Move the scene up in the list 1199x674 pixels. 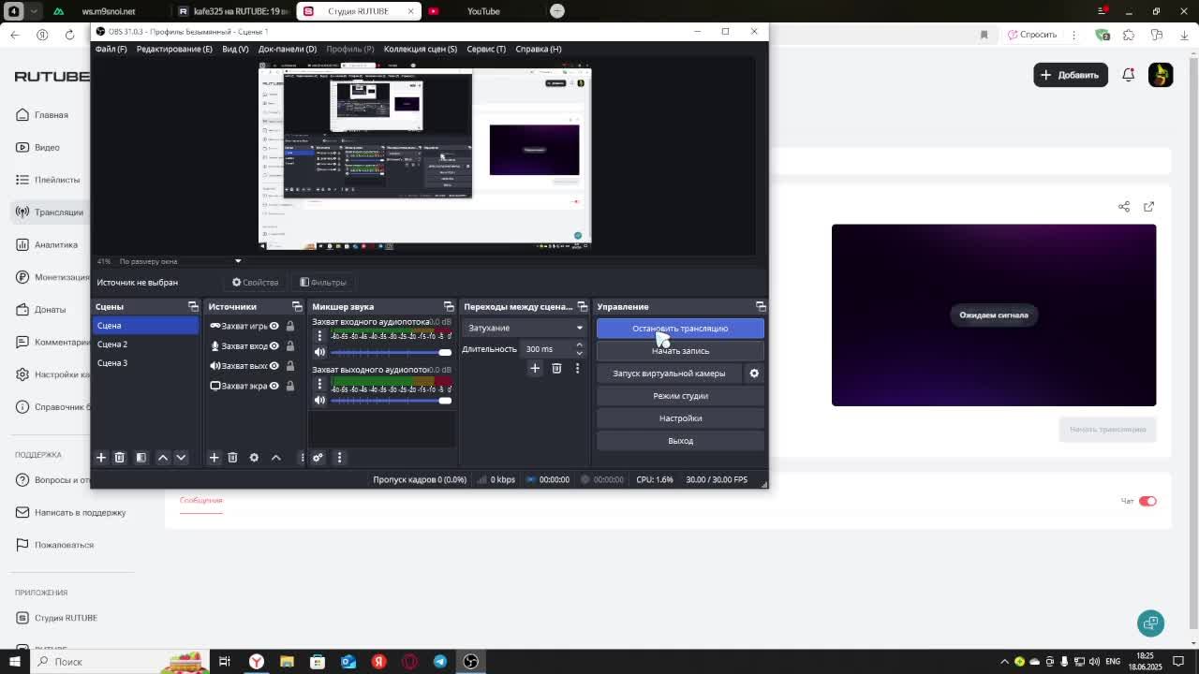163,458
